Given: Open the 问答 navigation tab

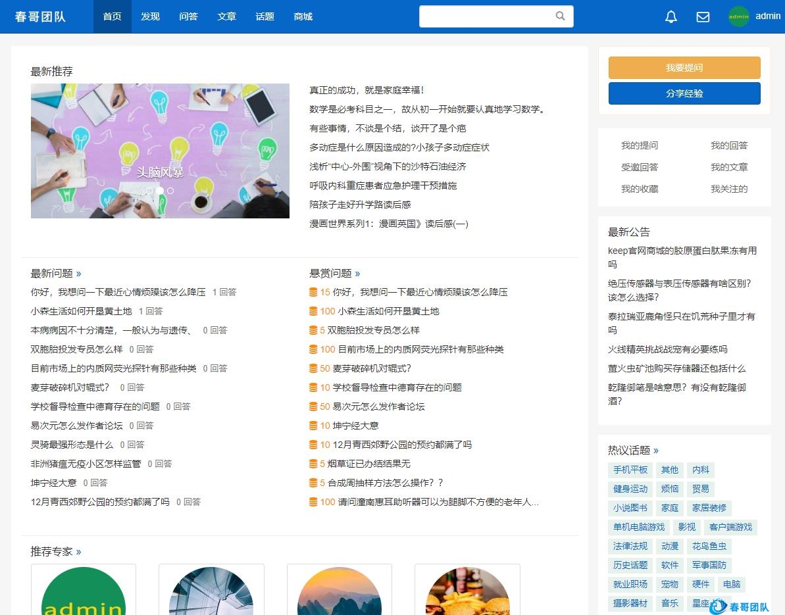Looking at the screenshot, I should click(188, 16).
